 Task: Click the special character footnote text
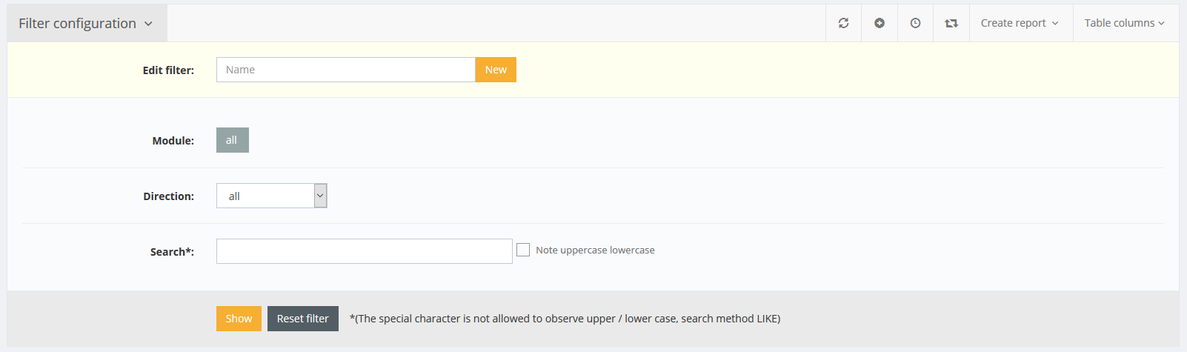(x=565, y=319)
